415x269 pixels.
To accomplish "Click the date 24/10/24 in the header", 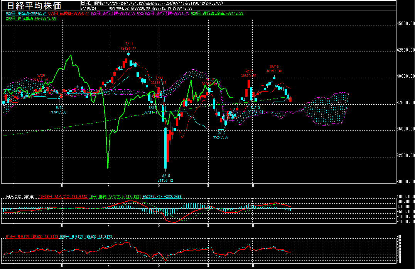I will coord(88,8).
